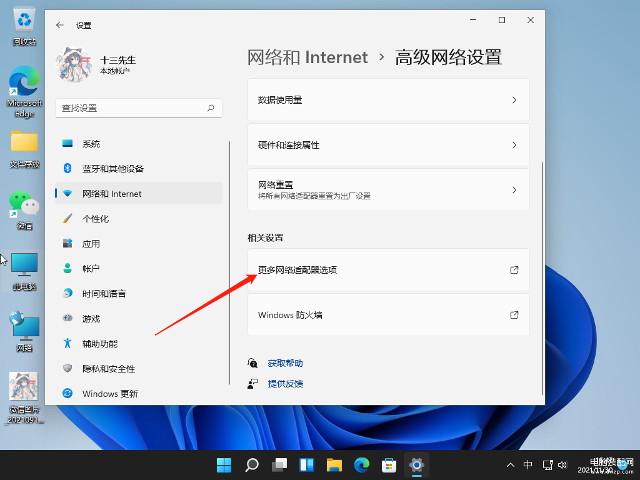Open 隐私和安全性 settings category

pyautogui.click(x=139, y=369)
